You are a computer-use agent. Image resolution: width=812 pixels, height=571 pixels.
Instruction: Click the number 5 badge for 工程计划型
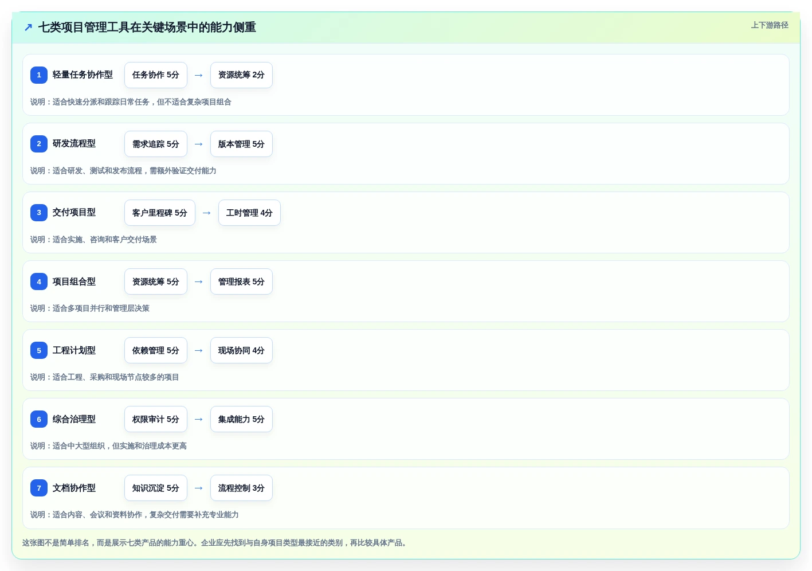coord(39,350)
